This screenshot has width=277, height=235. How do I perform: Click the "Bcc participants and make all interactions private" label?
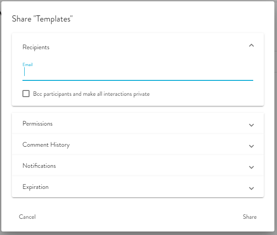[x=91, y=94]
